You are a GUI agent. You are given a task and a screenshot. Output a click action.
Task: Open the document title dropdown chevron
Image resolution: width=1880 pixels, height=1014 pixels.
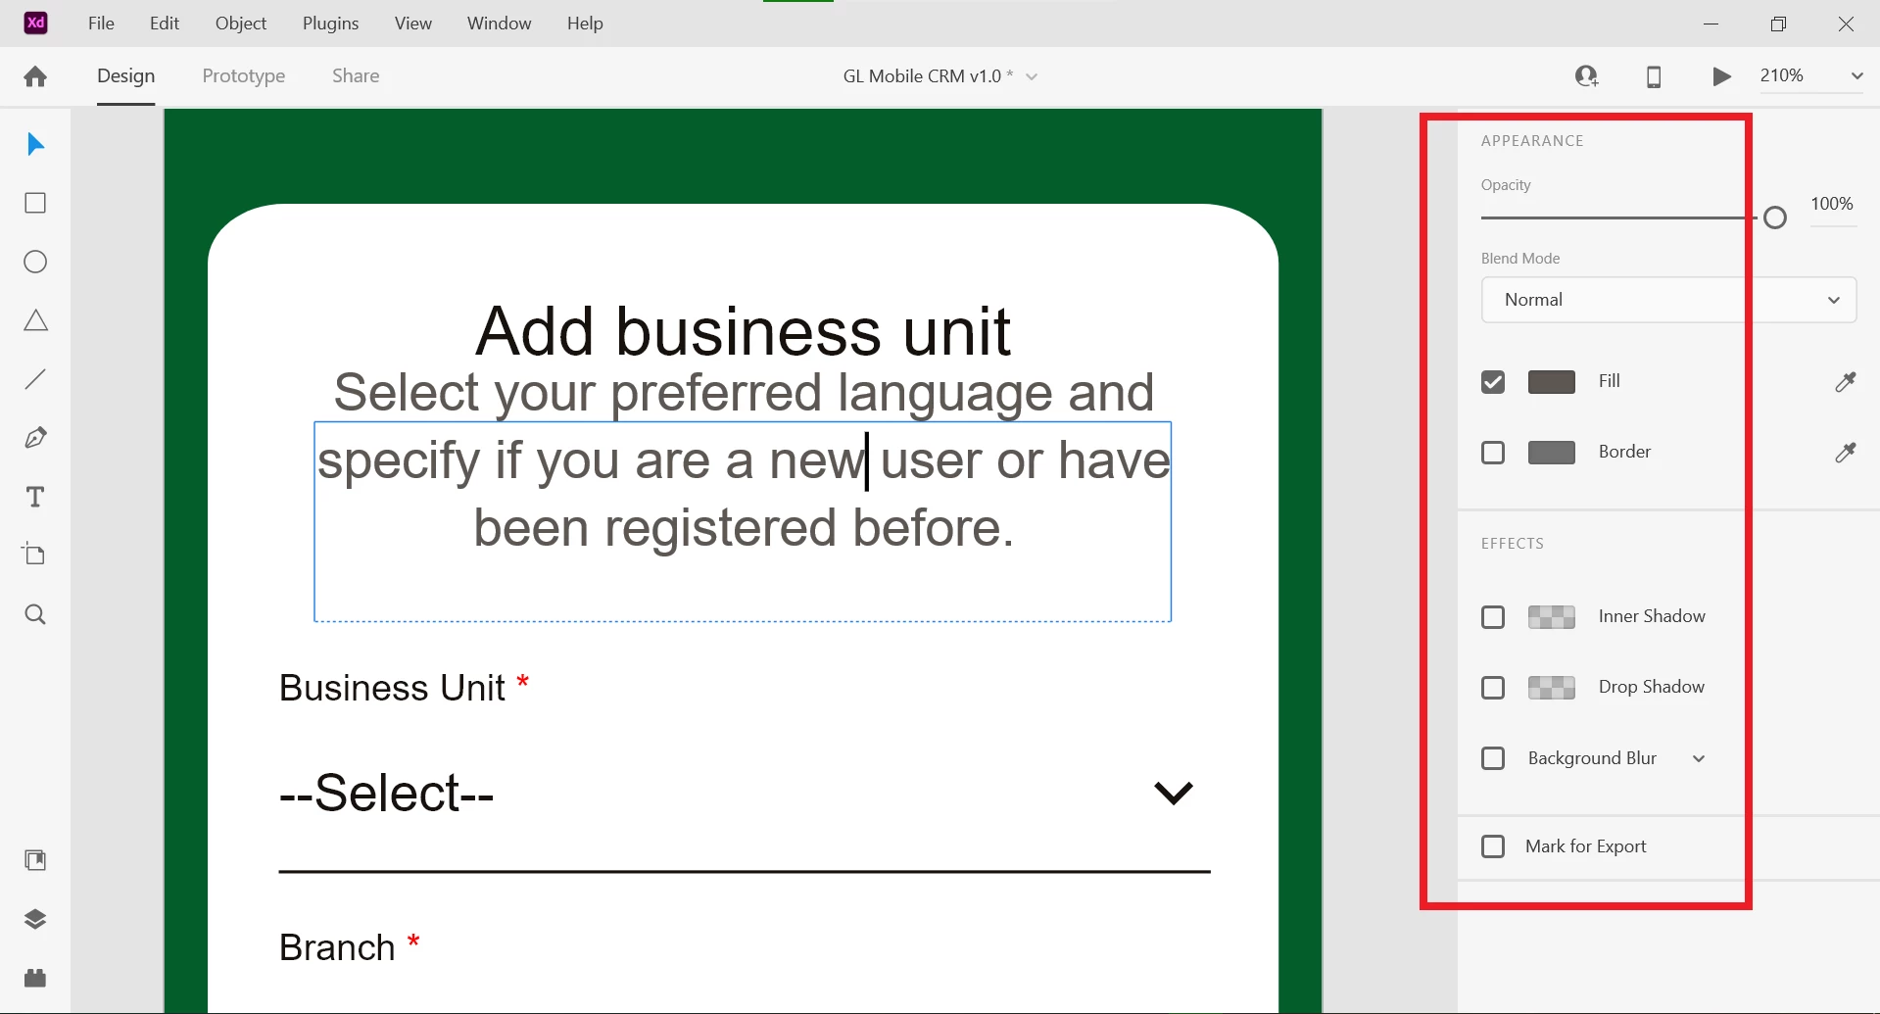(x=1032, y=76)
